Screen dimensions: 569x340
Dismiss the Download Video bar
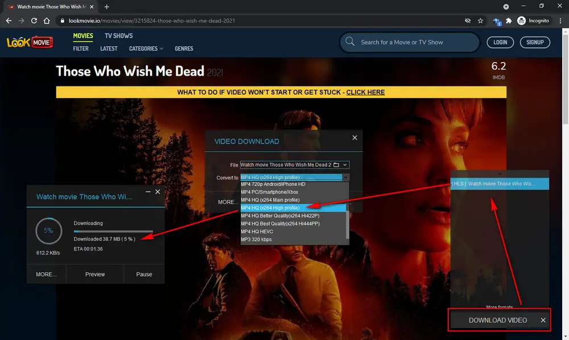click(543, 320)
